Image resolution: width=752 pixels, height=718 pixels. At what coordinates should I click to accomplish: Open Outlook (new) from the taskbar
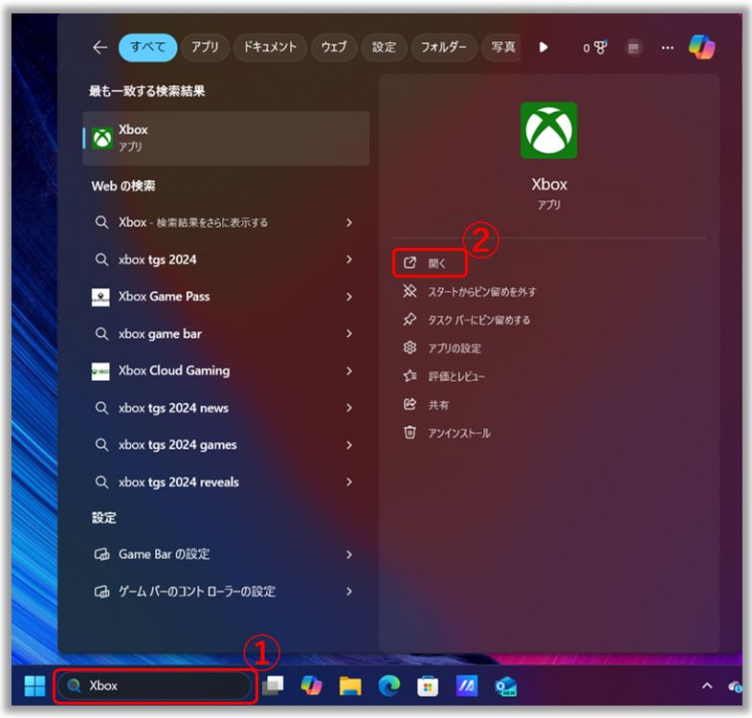click(505, 685)
